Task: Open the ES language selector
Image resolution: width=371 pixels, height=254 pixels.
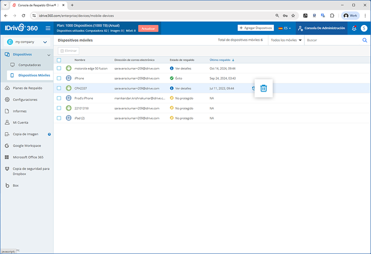Action: 285,28
